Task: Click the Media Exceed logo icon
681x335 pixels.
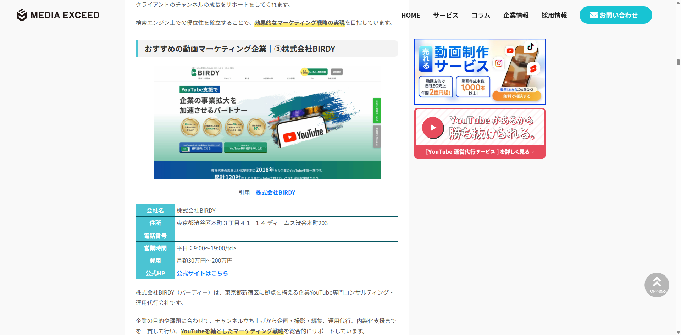Action: [22, 15]
